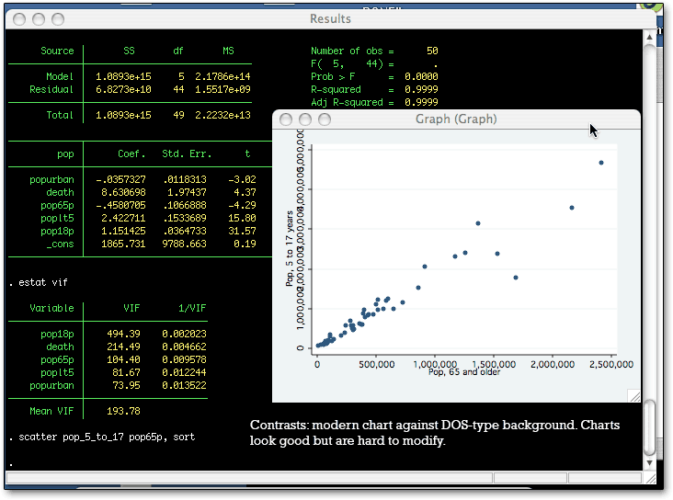Click the pop18p t value 31.57
Image resolution: width=673 pixels, height=500 pixels.
click(x=242, y=231)
